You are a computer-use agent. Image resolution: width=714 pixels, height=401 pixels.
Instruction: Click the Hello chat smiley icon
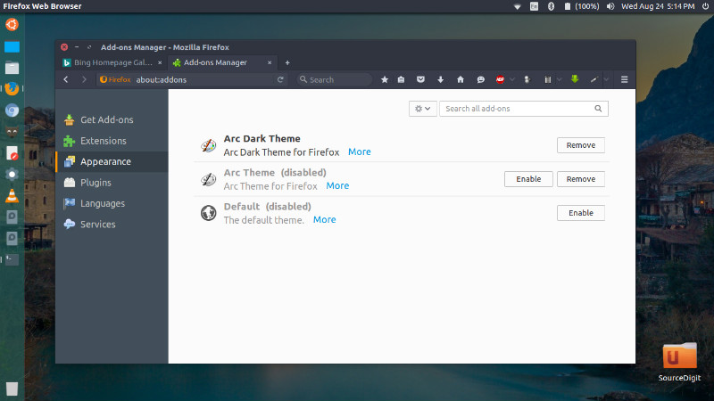pyautogui.click(x=480, y=79)
